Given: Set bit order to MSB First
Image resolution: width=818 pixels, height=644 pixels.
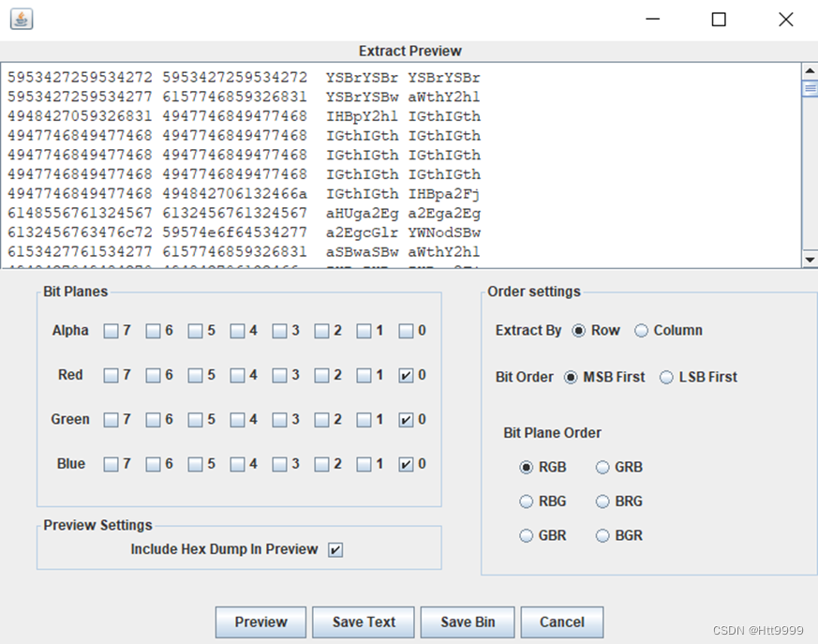Looking at the screenshot, I should 571,378.
